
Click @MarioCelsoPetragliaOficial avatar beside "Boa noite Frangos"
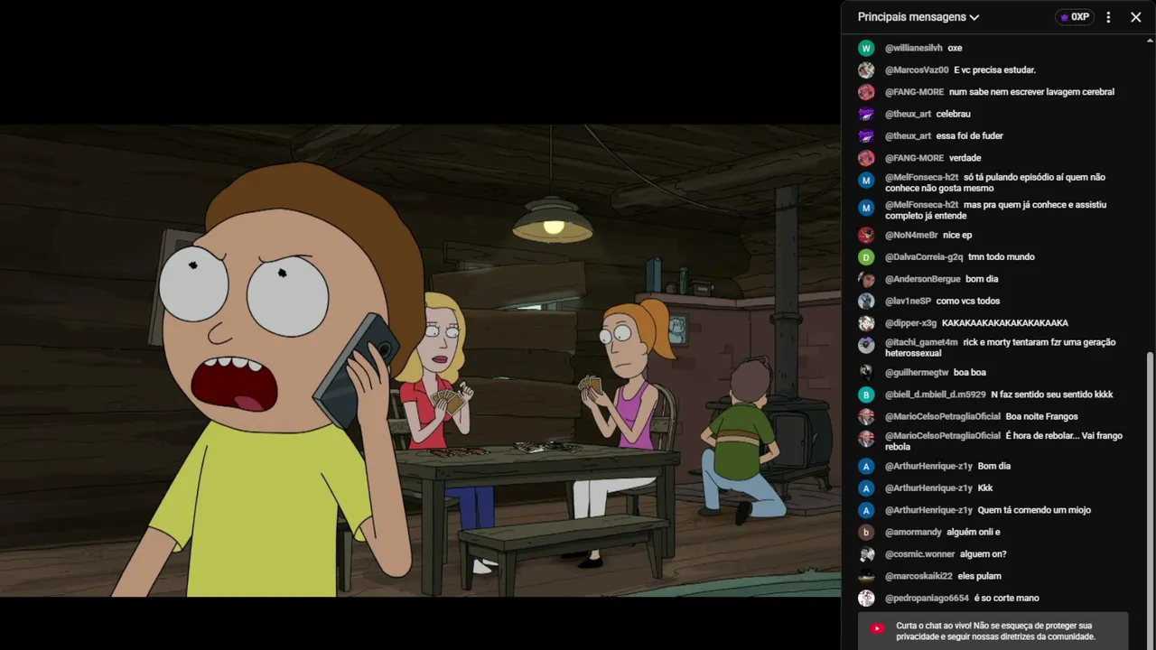[x=866, y=416]
